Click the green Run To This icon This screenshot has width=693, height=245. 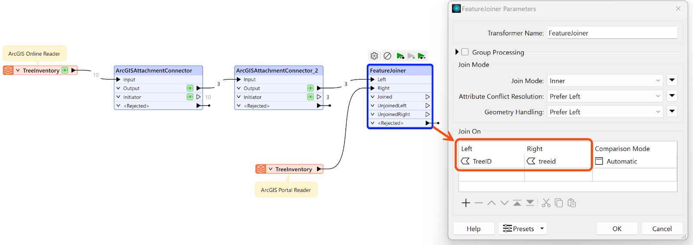(x=400, y=56)
